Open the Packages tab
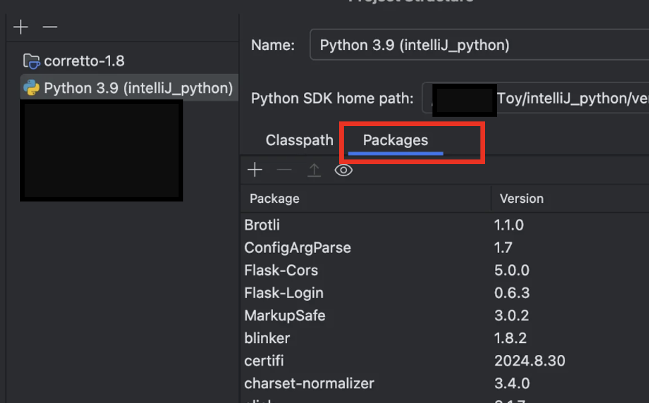Viewport: 649px width, 403px height. click(x=395, y=140)
